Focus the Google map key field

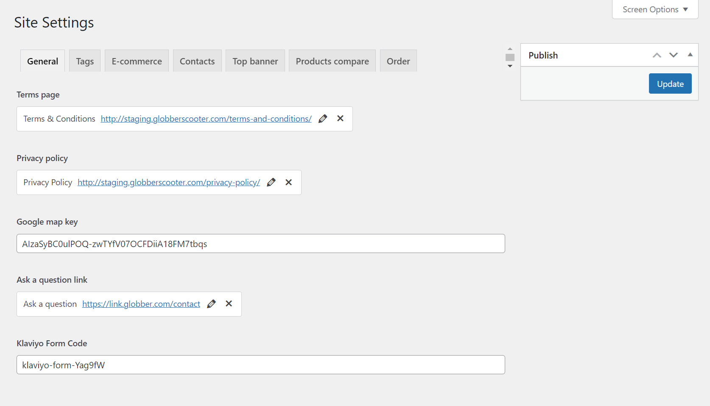[260, 244]
